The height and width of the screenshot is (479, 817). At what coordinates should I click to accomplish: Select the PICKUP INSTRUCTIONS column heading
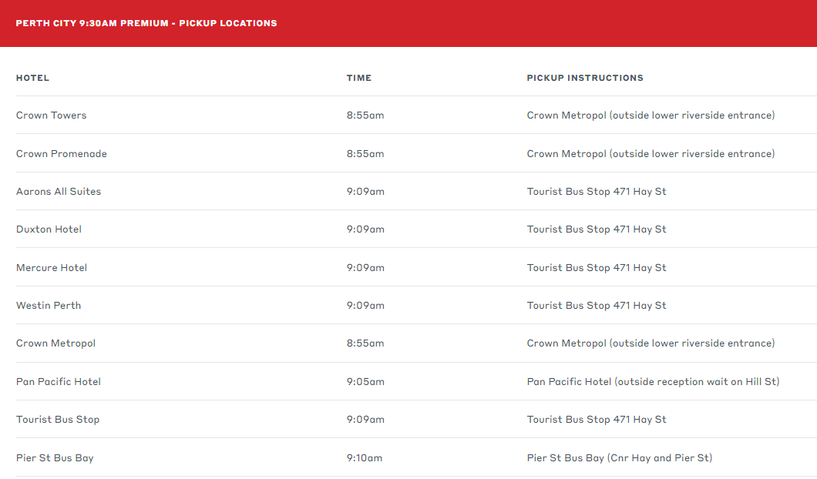[585, 78]
